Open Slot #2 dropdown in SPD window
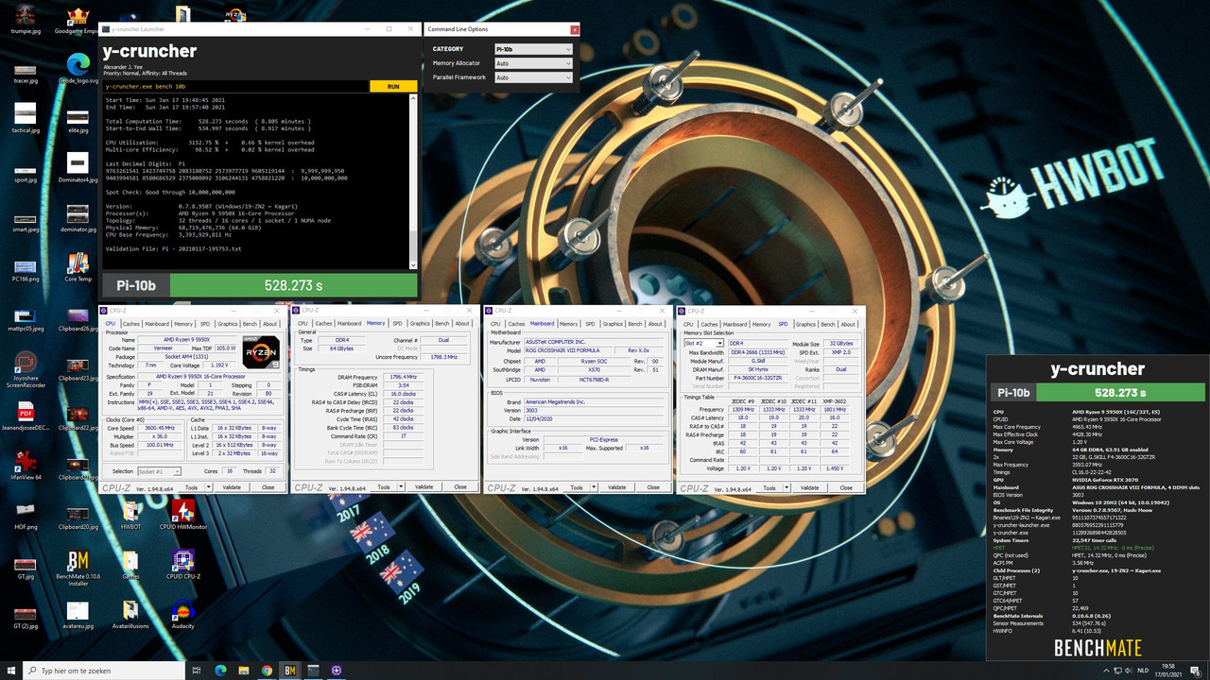The image size is (1210, 680). pyautogui.click(x=704, y=343)
